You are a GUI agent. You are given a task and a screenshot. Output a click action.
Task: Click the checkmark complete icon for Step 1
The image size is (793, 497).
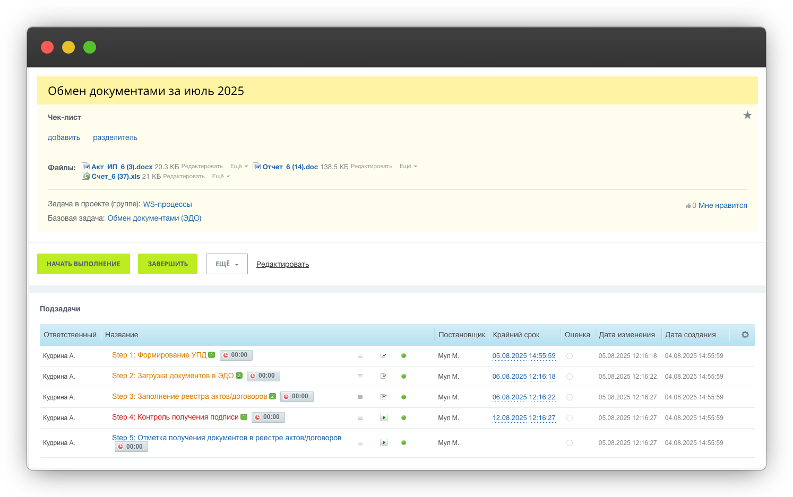pyautogui.click(x=384, y=355)
